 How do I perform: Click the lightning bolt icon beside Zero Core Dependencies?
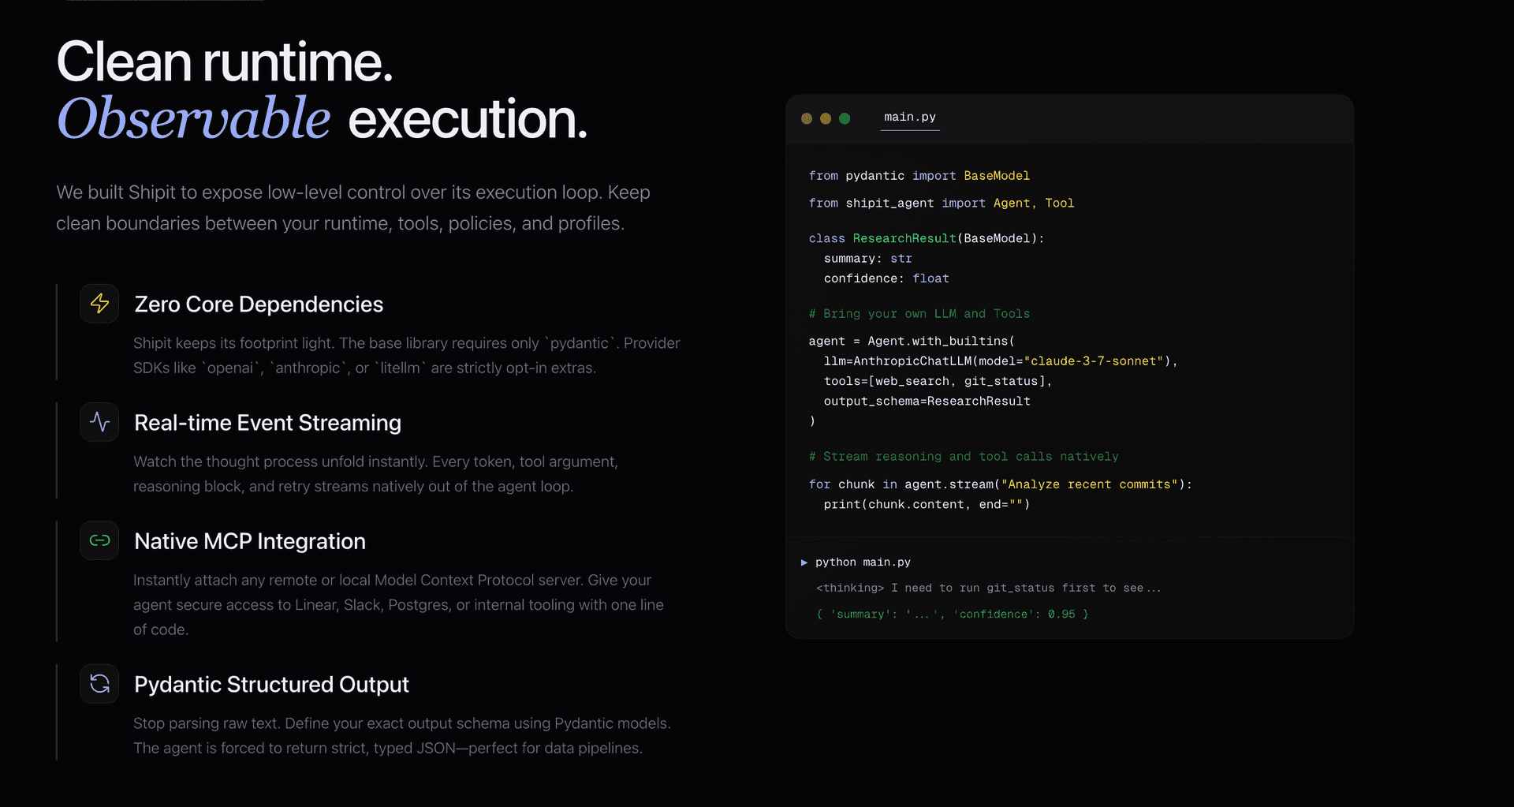pos(99,304)
